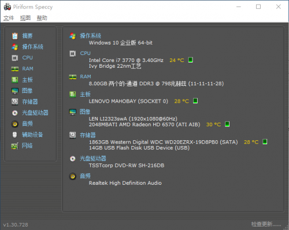Click the 14GB USB Flash Disk entry
This screenshot has width=289, height=230.
139,148
